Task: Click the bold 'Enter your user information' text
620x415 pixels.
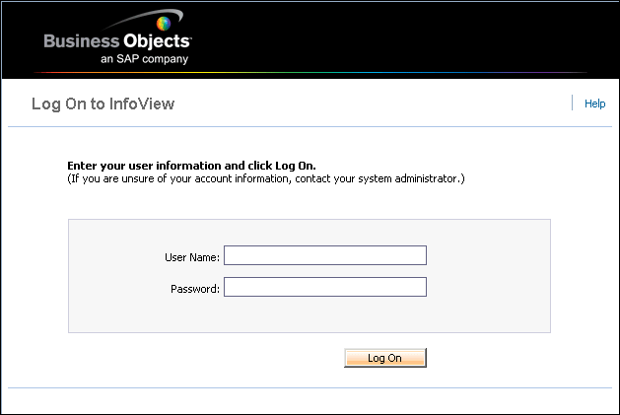Action: [x=191, y=166]
